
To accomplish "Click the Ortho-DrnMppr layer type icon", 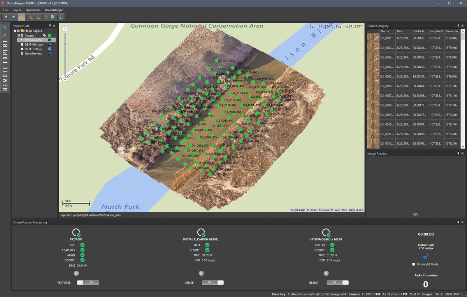I will tap(49, 40).
